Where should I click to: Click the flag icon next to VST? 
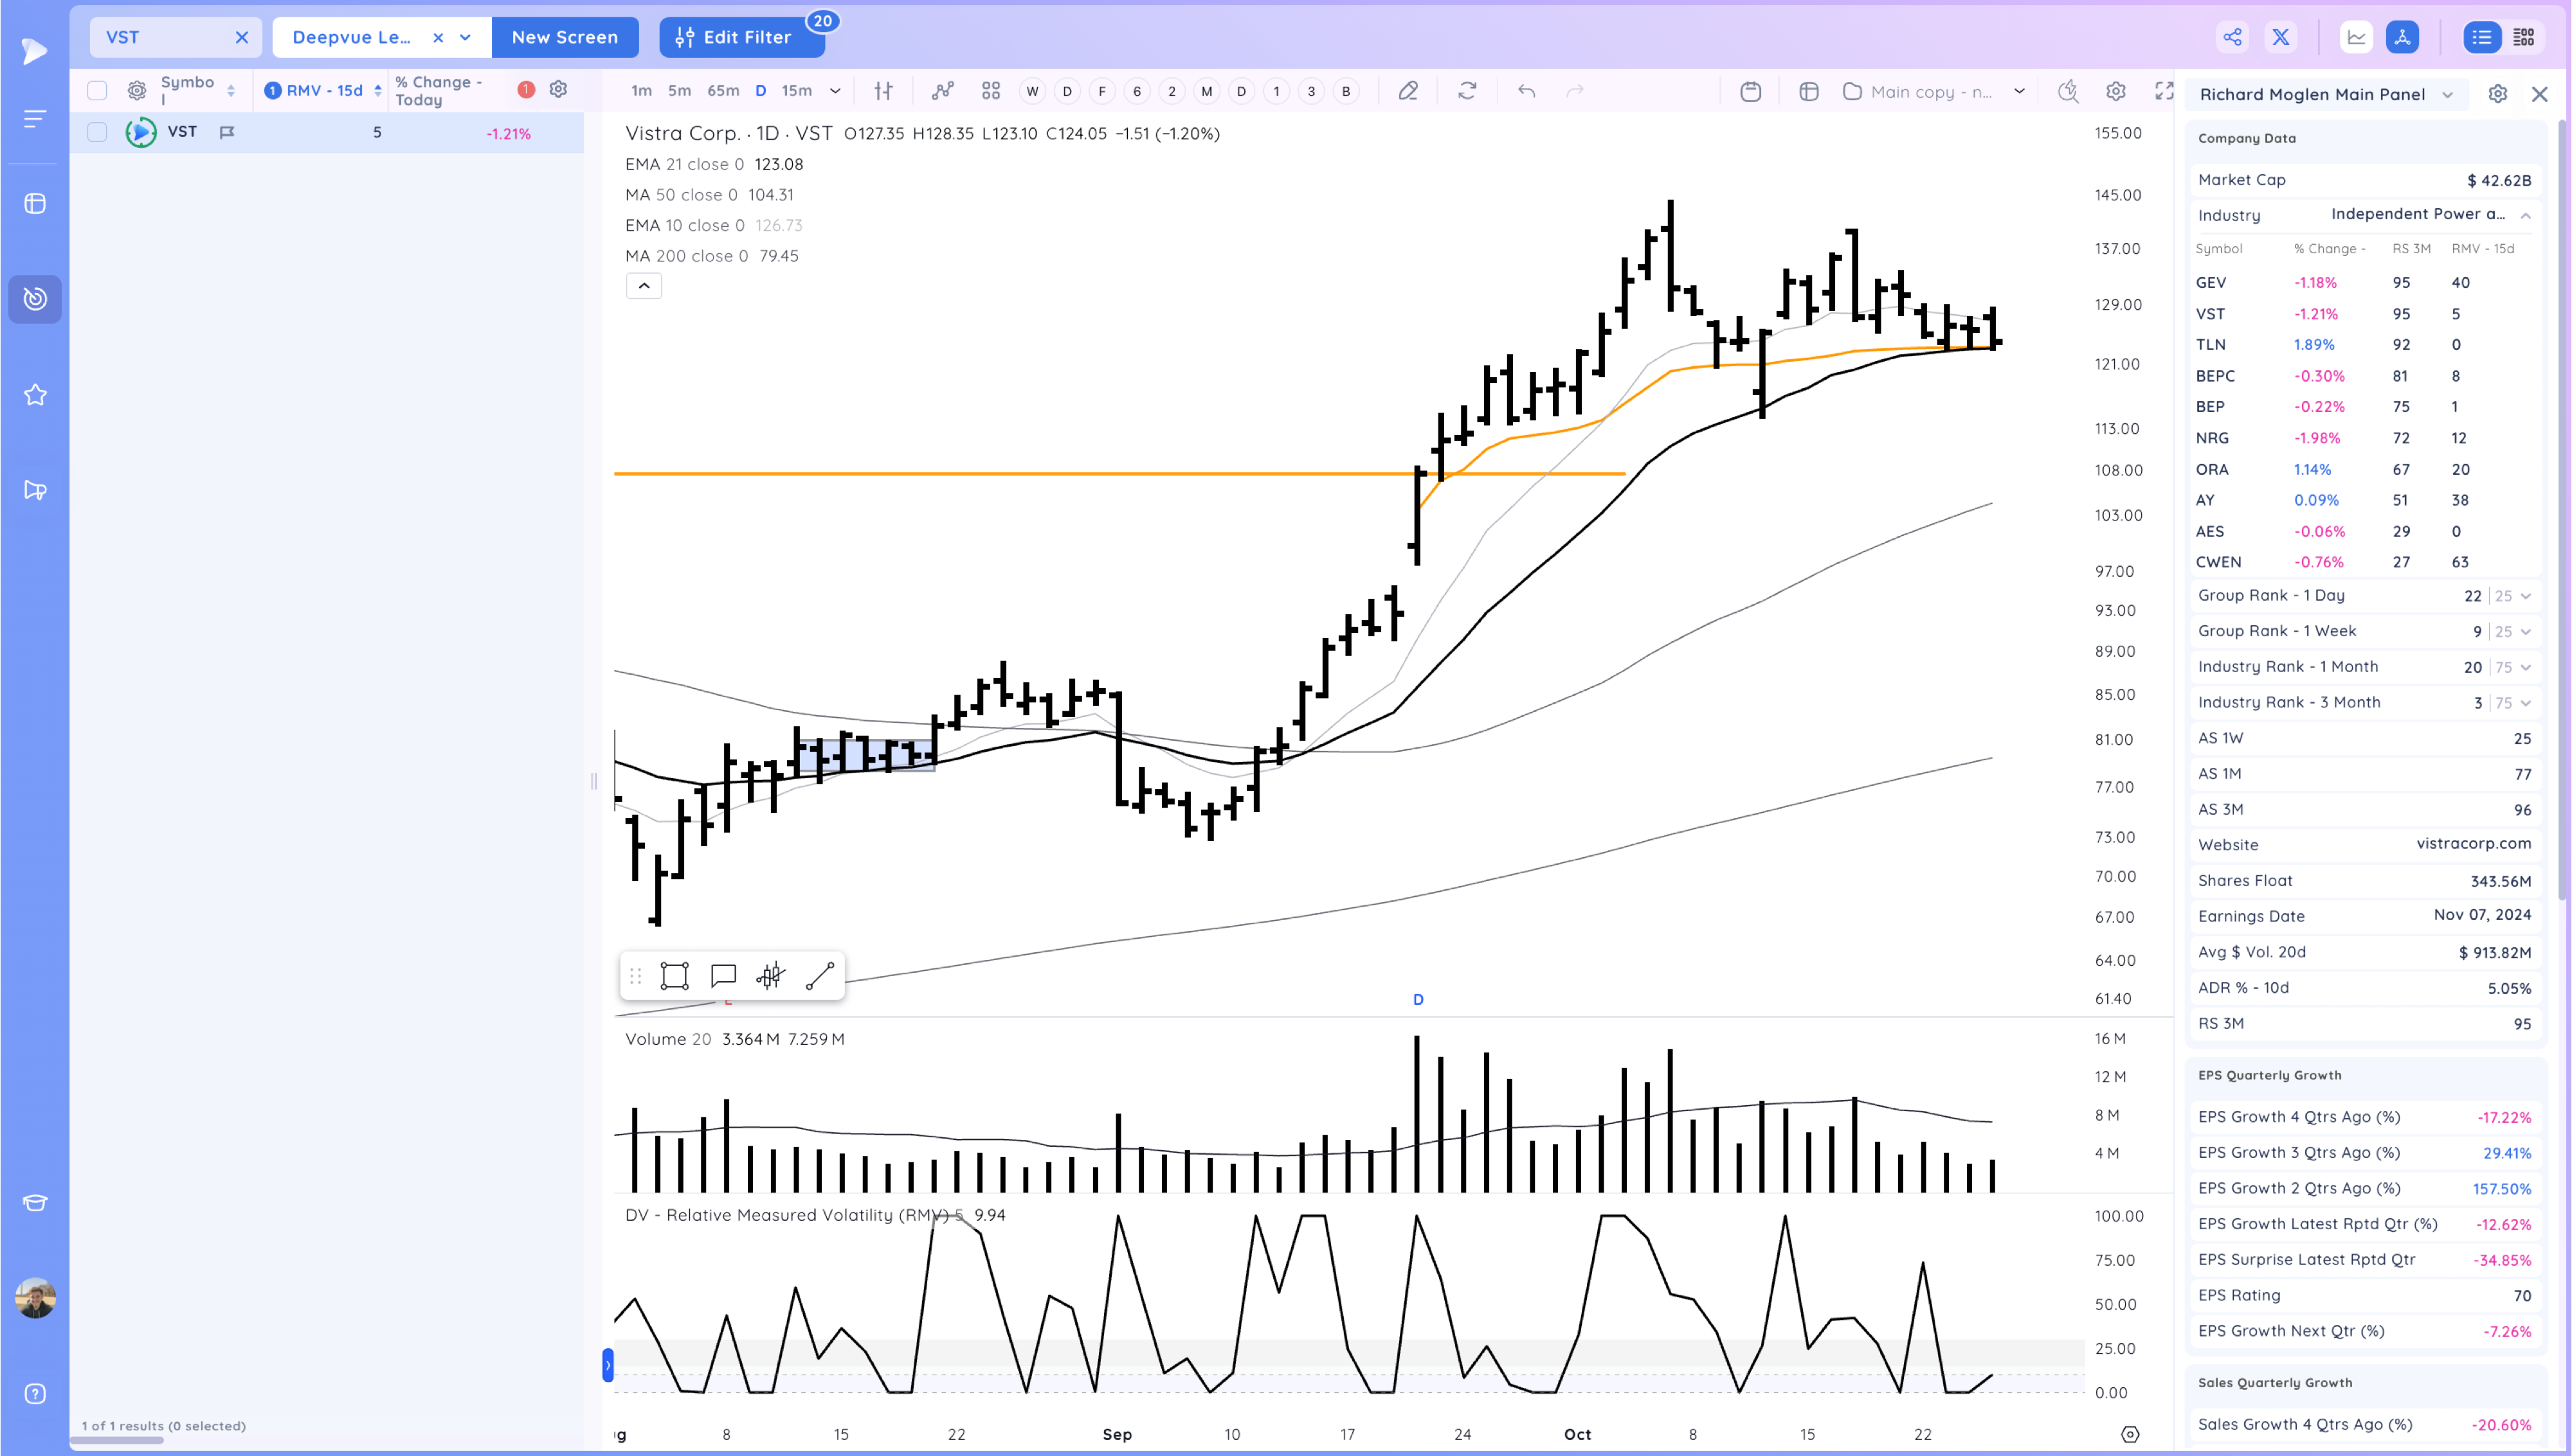(x=227, y=132)
